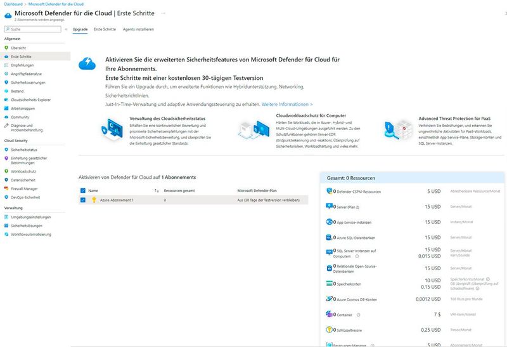Viewport: 507px width, 347px height.
Task: Click the Speicherkonten storage icon
Action: (x=329, y=283)
